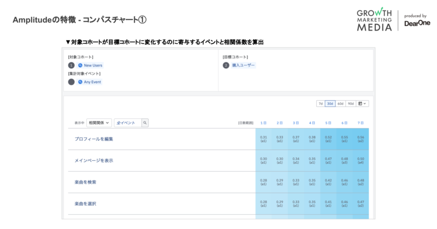Click the [対象コホート] label
The width and height of the screenshot is (437, 229).
(80, 57)
